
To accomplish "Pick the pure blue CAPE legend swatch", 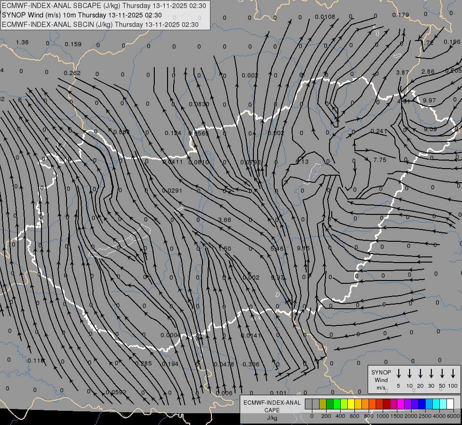I will [x=422, y=404].
